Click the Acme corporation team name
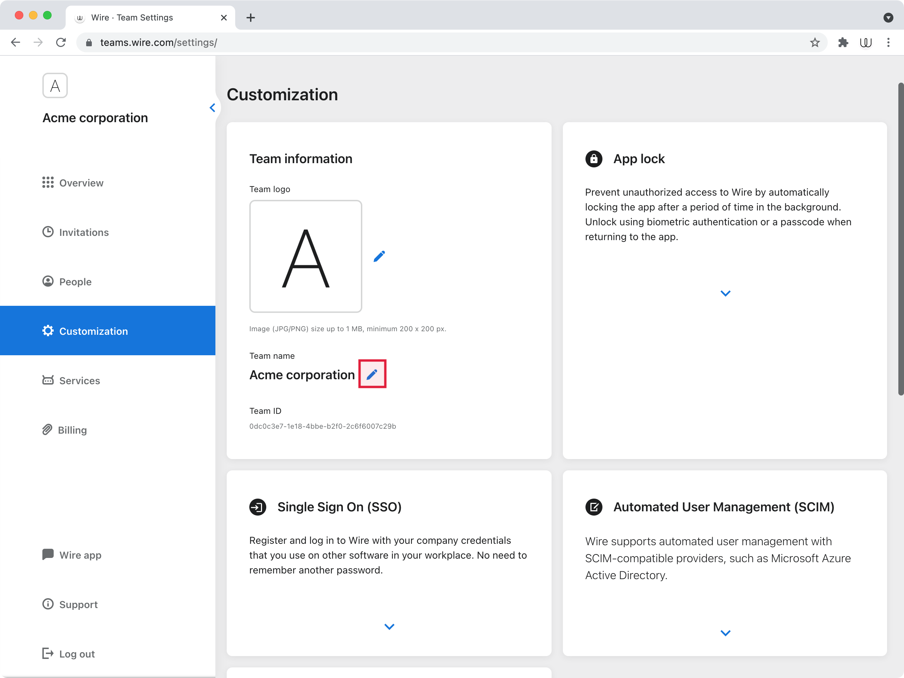Image resolution: width=904 pixels, height=678 pixels. pyautogui.click(x=302, y=375)
